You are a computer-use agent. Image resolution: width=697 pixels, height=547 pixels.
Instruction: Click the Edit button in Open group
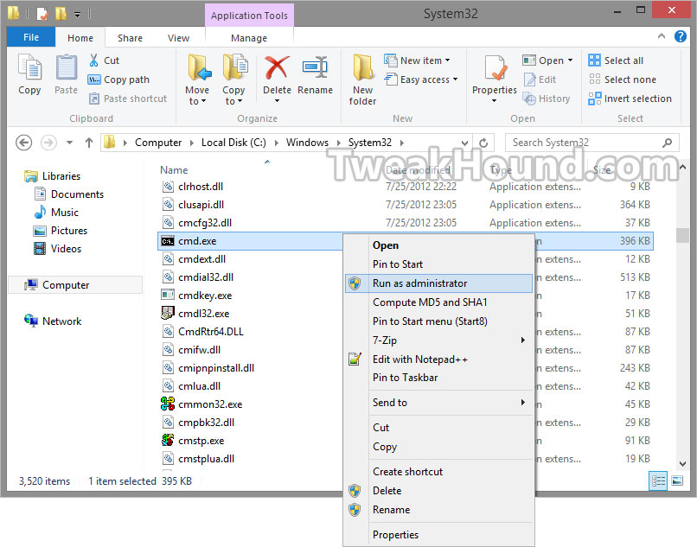pos(540,80)
